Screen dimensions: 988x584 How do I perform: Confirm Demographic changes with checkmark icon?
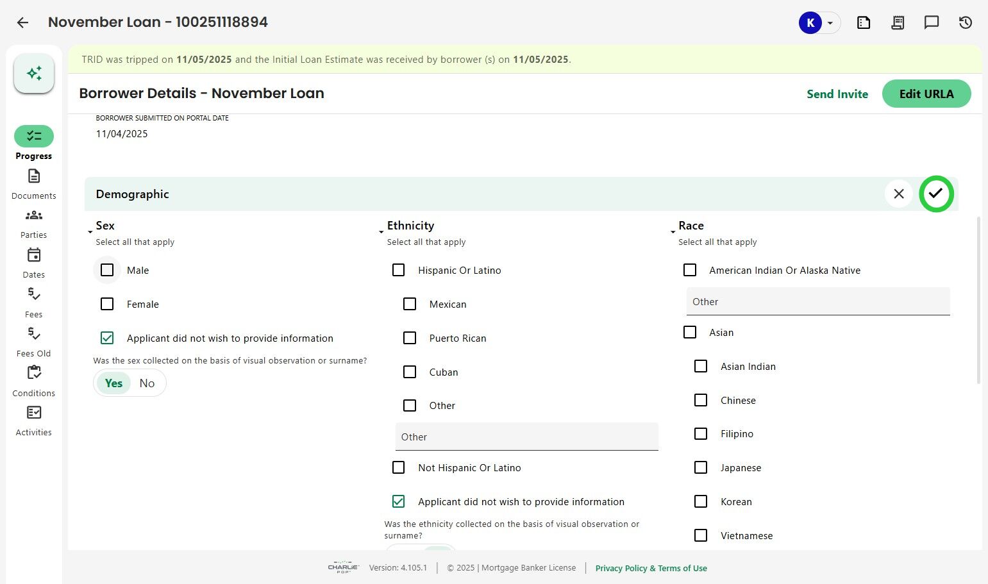(x=935, y=194)
